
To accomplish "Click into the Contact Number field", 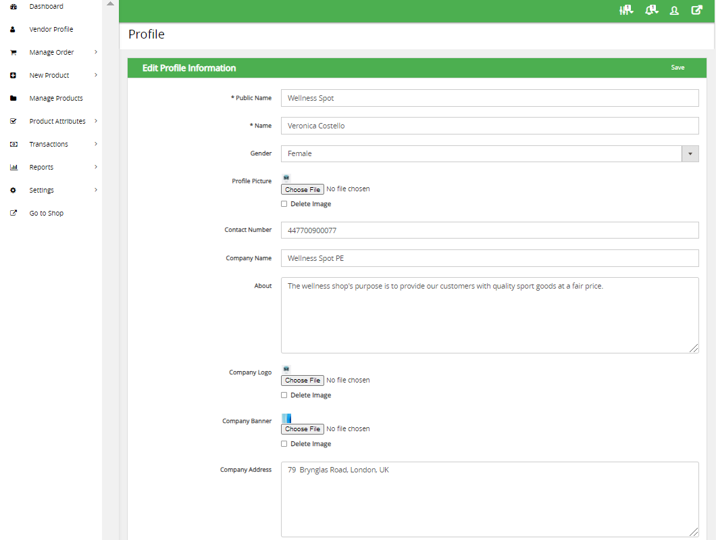I will (x=490, y=230).
